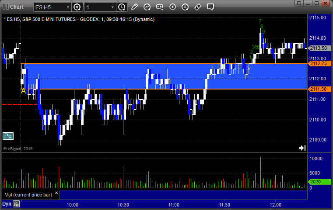
Task: Click the green 7 count label
Action: (x=260, y=21)
